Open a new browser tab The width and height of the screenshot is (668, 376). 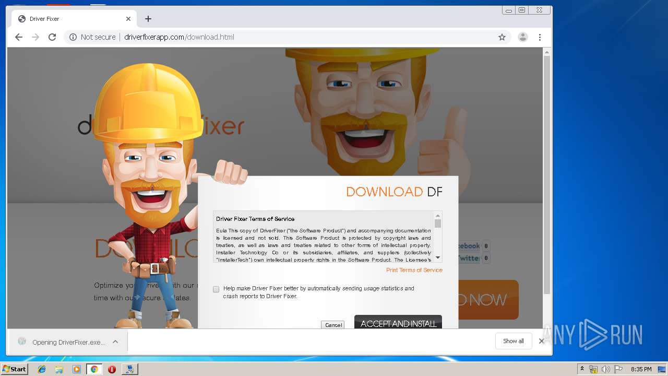[x=148, y=19]
